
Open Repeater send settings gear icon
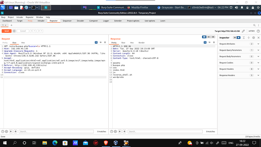(14, 31)
